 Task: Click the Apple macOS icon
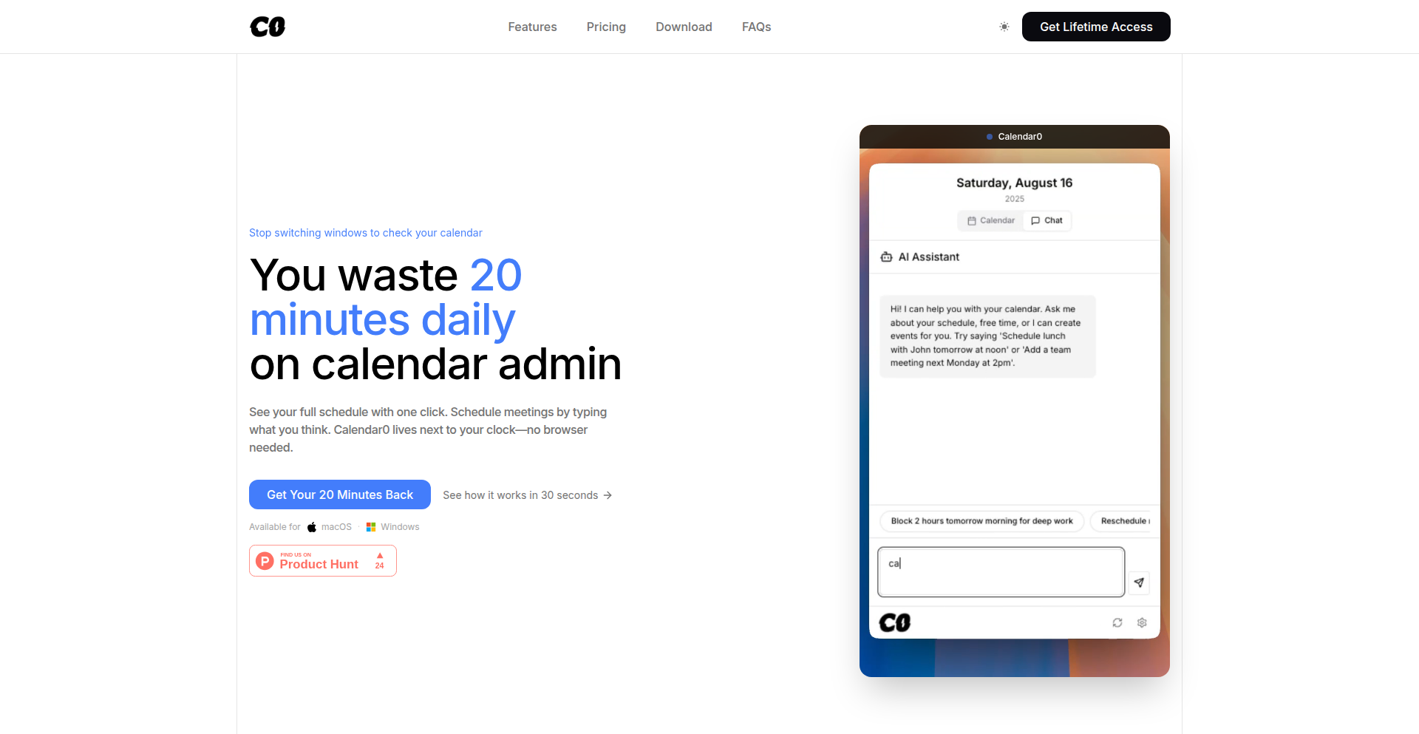pyautogui.click(x=312, y=527)
